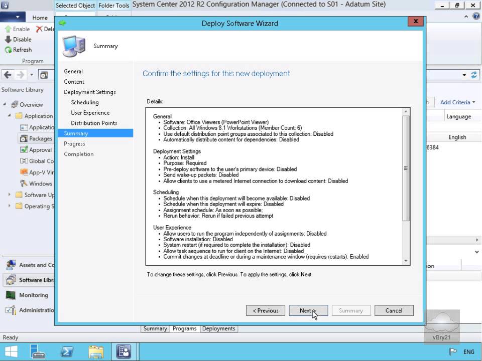Viewport: 482px width, 361px height.
Task: Click the refresh icon beside address bar
Action: (474, 75)
